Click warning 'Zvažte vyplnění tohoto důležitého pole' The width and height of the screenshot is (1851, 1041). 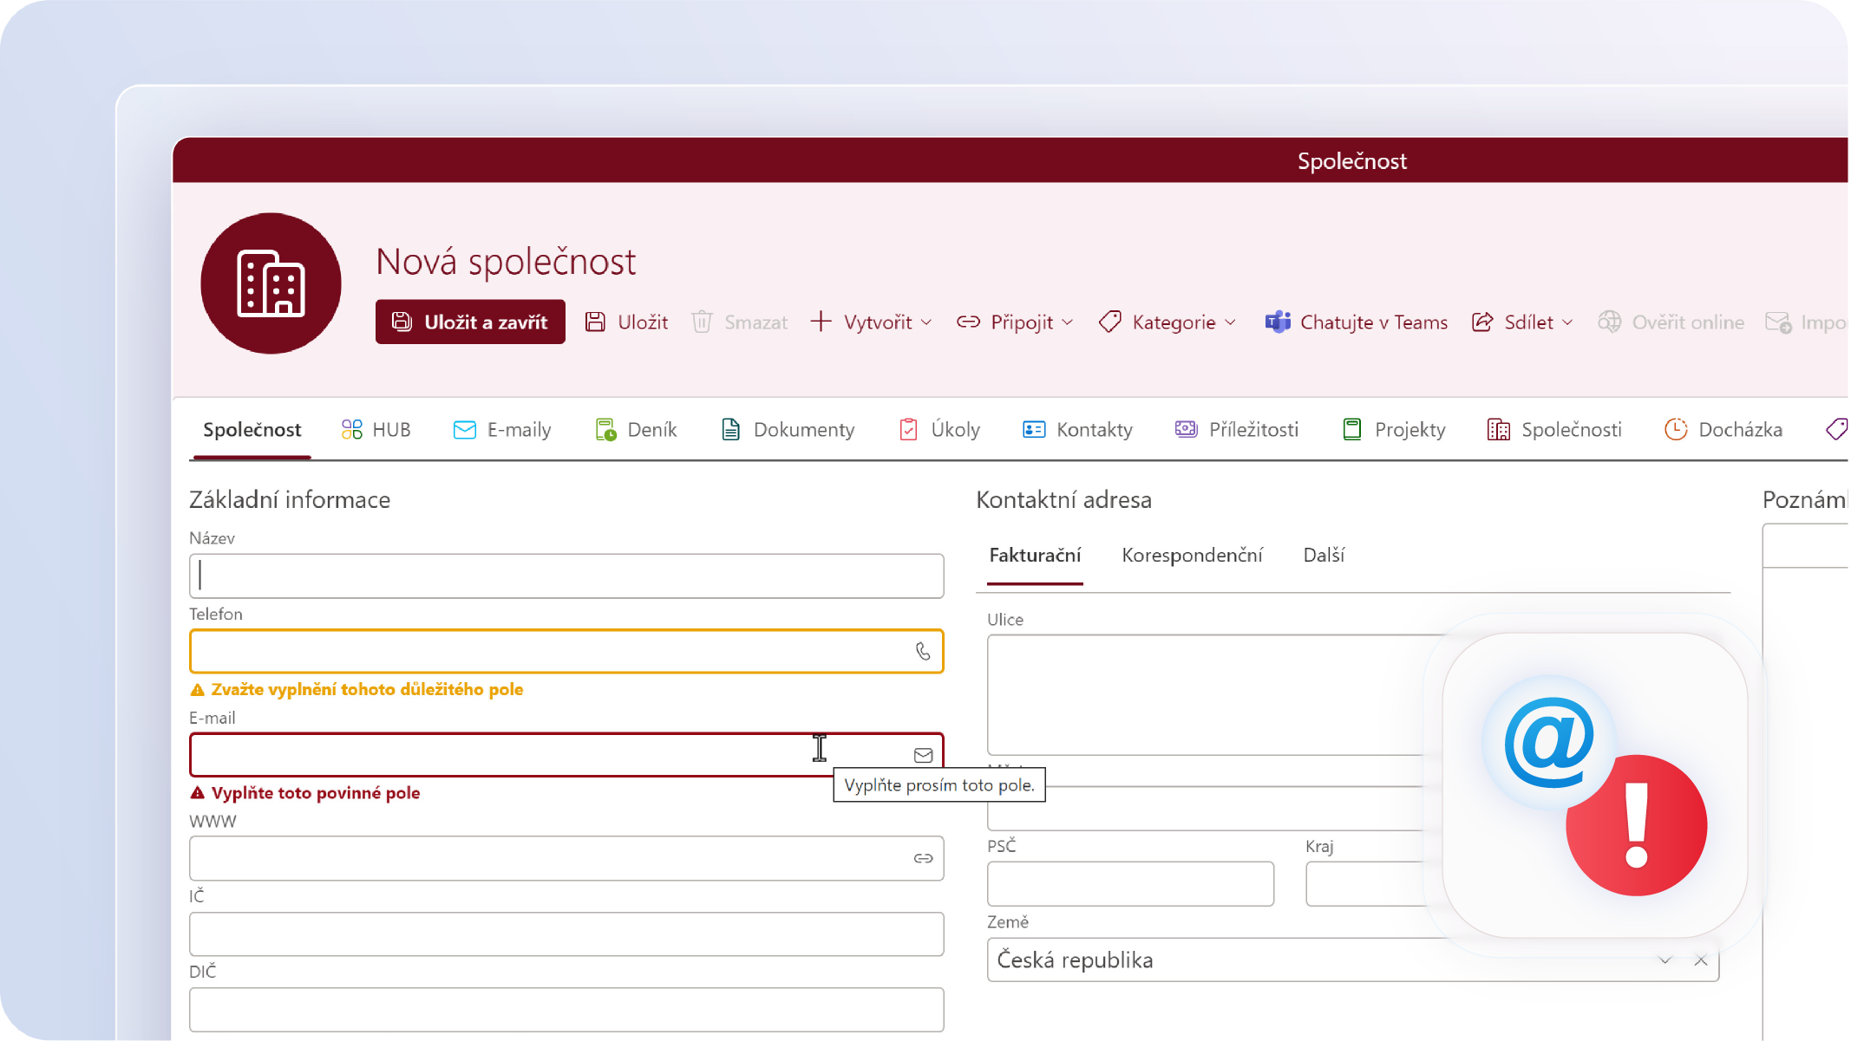pos(367,689)
